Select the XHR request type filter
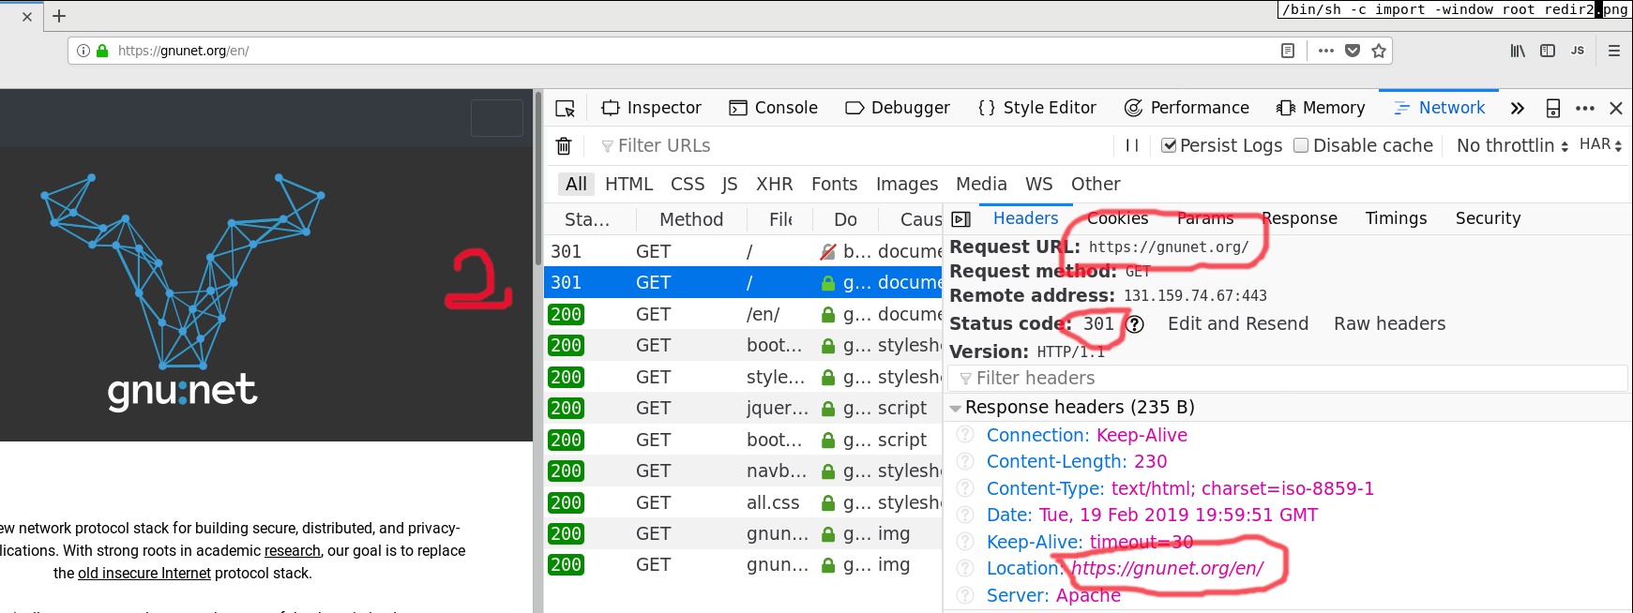Viewport: 1633px width, 613px height. tap(774, 184)
